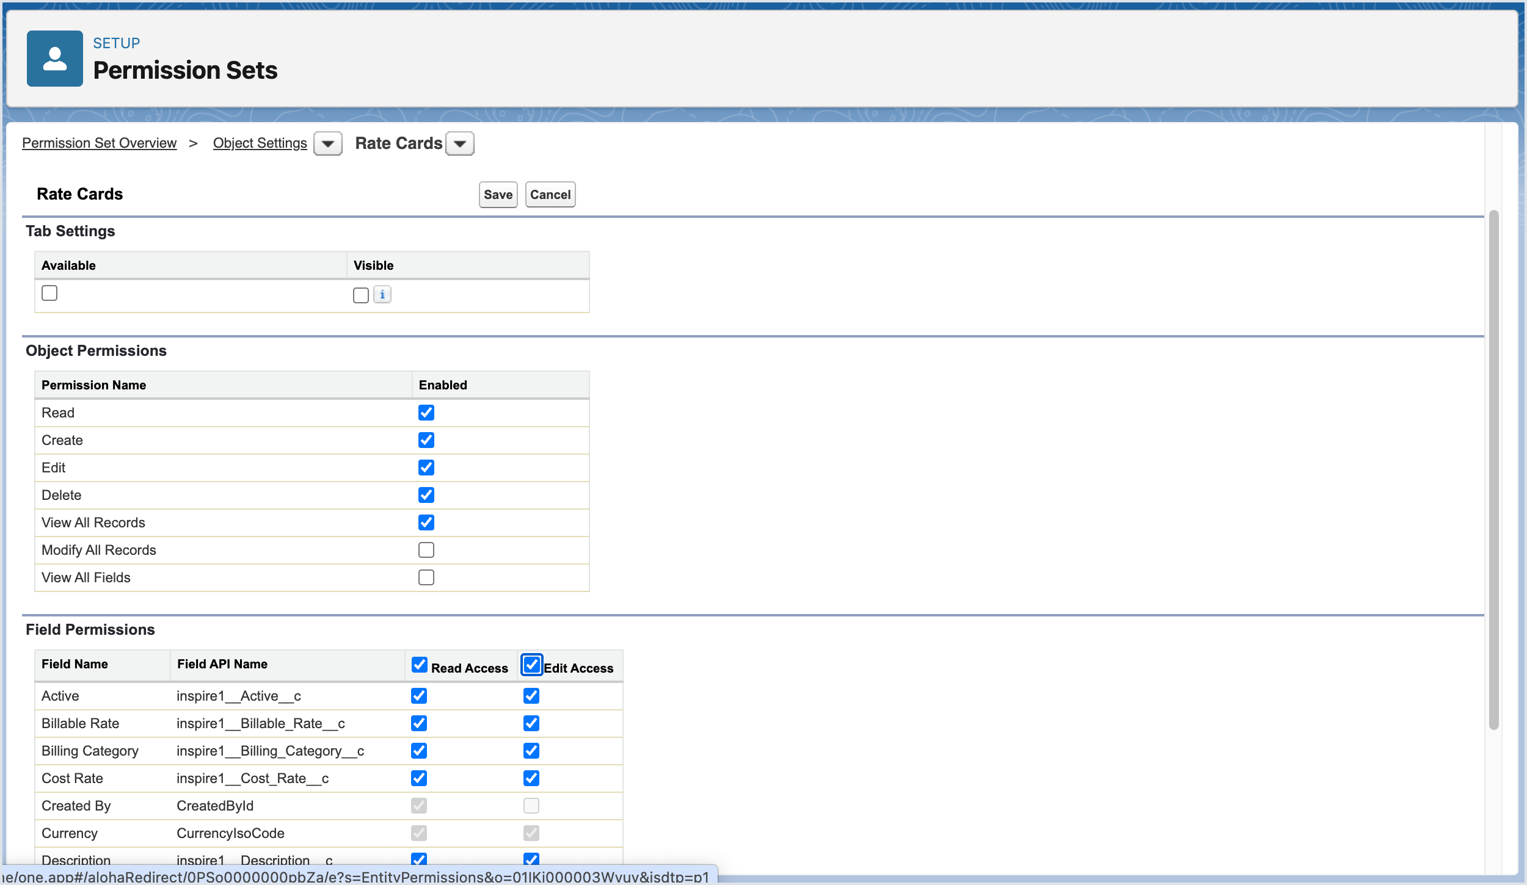Screen dimensions: 1527x885
Task: Click the View All Fields label
Action: [86, 577]
